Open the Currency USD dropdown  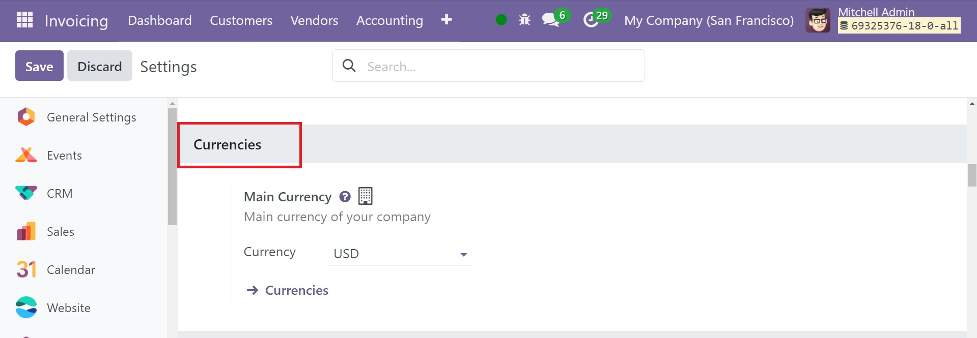400,254
